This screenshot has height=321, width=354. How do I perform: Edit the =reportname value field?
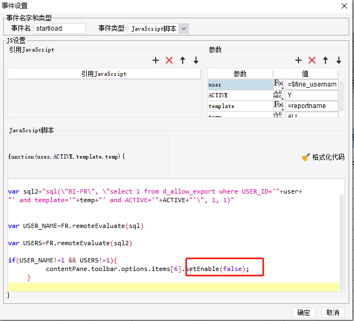(x=312, y=106)
